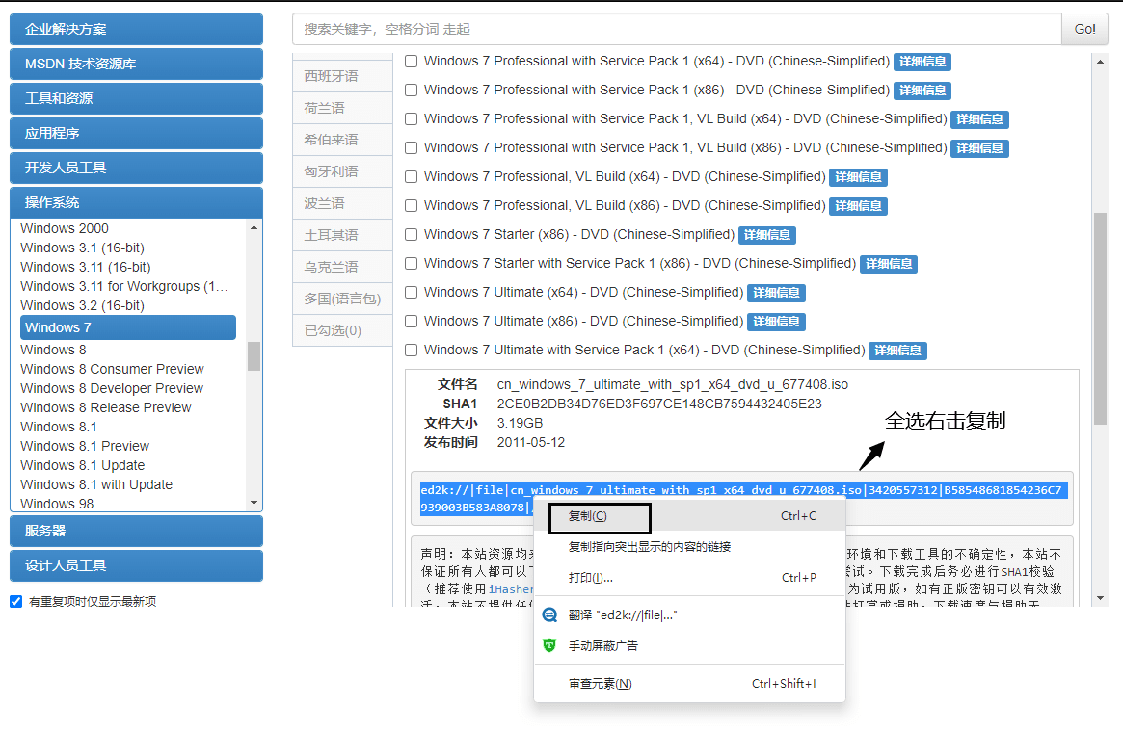The width and height of the screenshot is (1123, 730).
Task: Expand the 服务器 section
Action: (136, 531)
